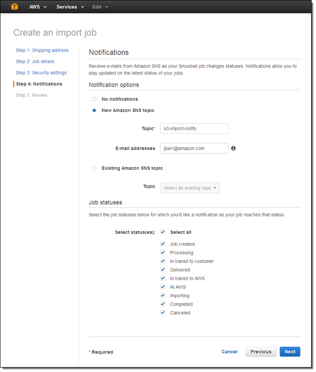This screenshot has width=316, height=372.
Task: Choose Existing Amazon SNS topic radio button
Action: click(94, 168)
